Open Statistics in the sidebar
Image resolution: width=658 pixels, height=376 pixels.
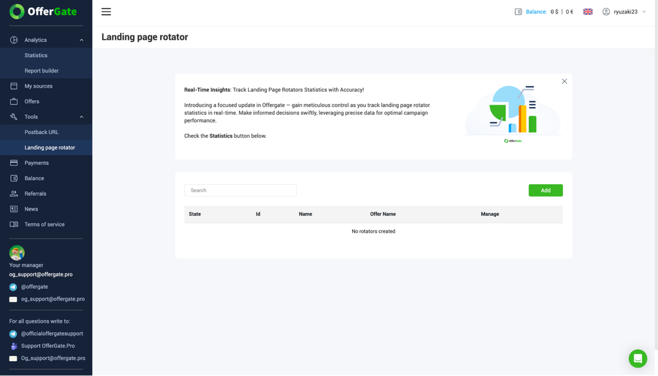pyautogui.click(x=36, y=55)
